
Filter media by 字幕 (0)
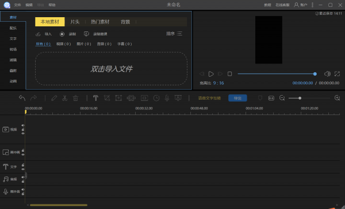click(x=125, y=44)
